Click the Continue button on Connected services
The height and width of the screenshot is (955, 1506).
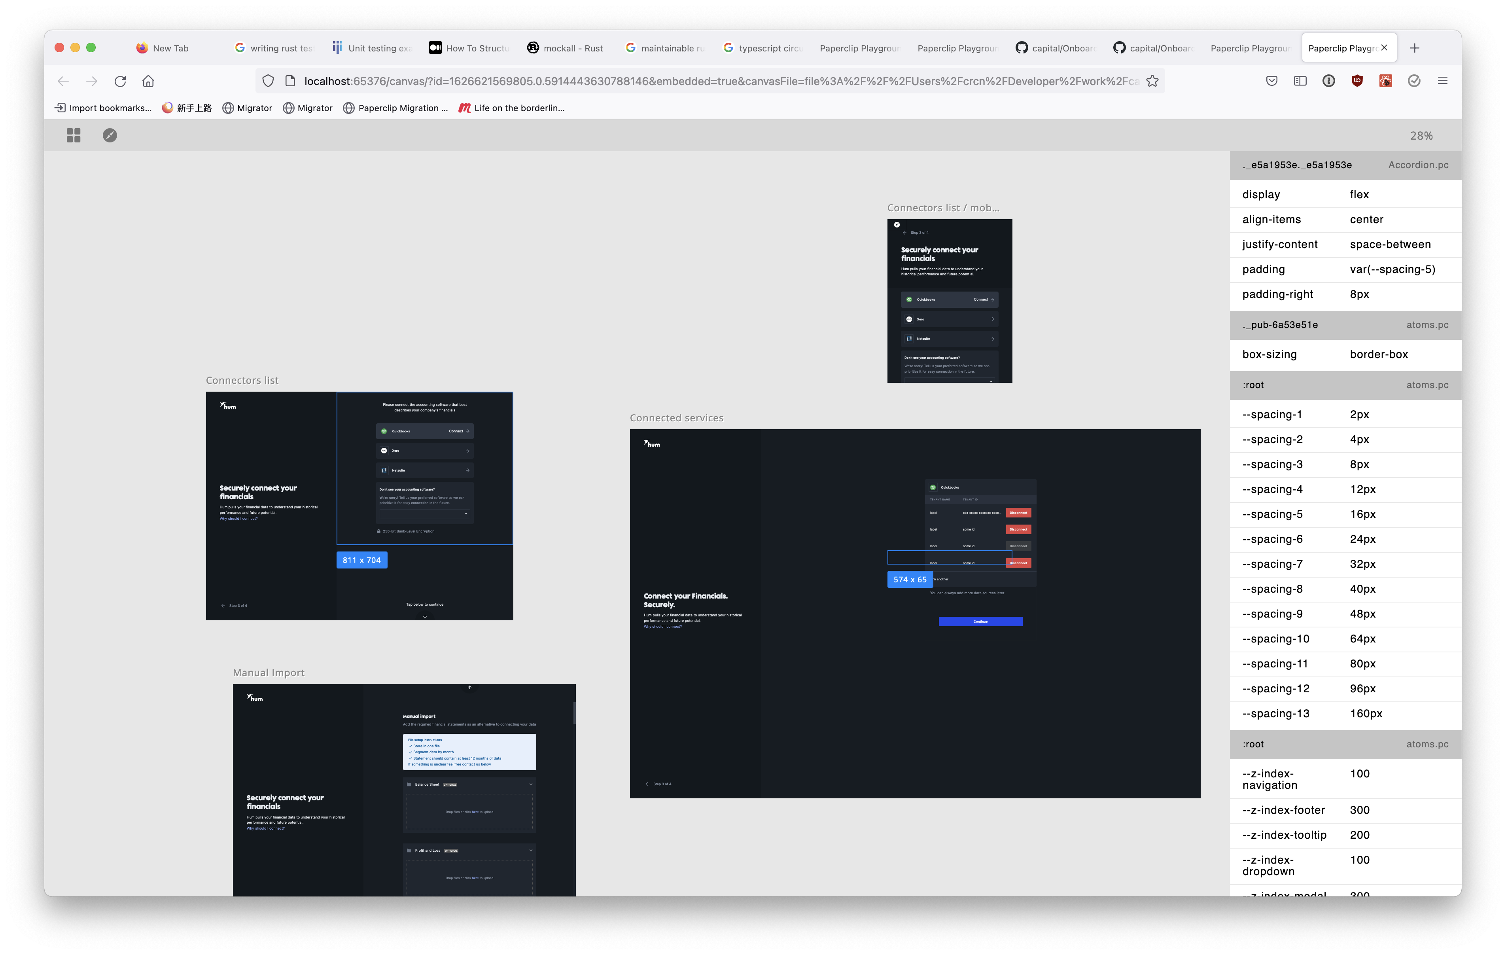pyautogui.click(x=980, y=622)
